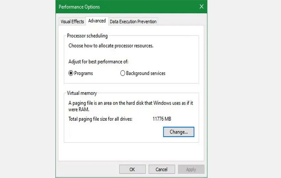Viewport: 281px width, 178px height.
Task: Click the 'Choose how to allocate processor resources' text
Action: click(x=111, y=45)
